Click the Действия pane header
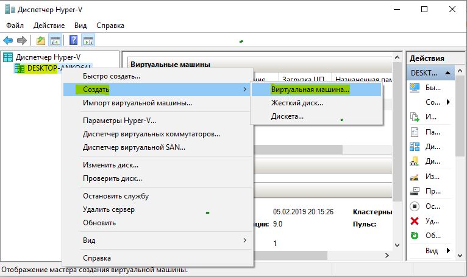The image size is (467, 277). [427, 58]
